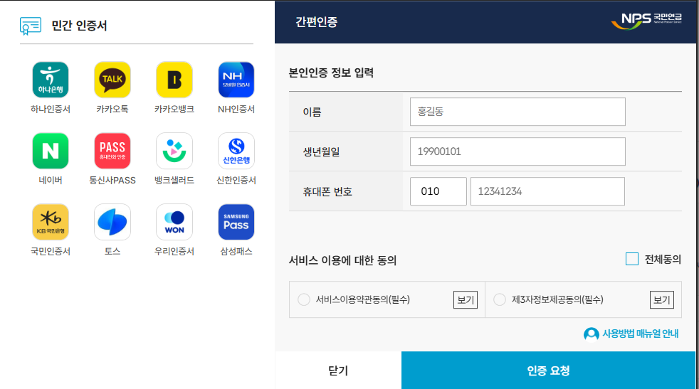Pick the NH인증서 icon
699x389 pixels.
(236, 80)
